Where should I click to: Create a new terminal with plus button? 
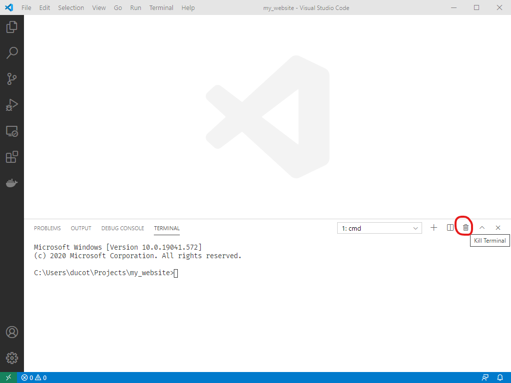coord(434,227)
